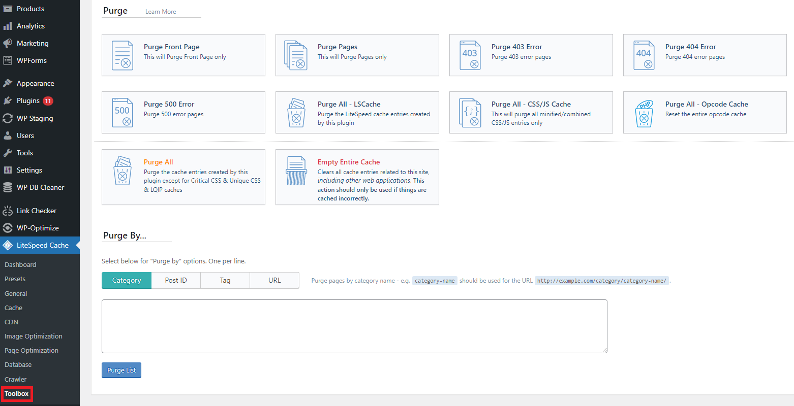794x406 pixels.
Task: Click the Purge Pages icon
Action: click(296, 55)
